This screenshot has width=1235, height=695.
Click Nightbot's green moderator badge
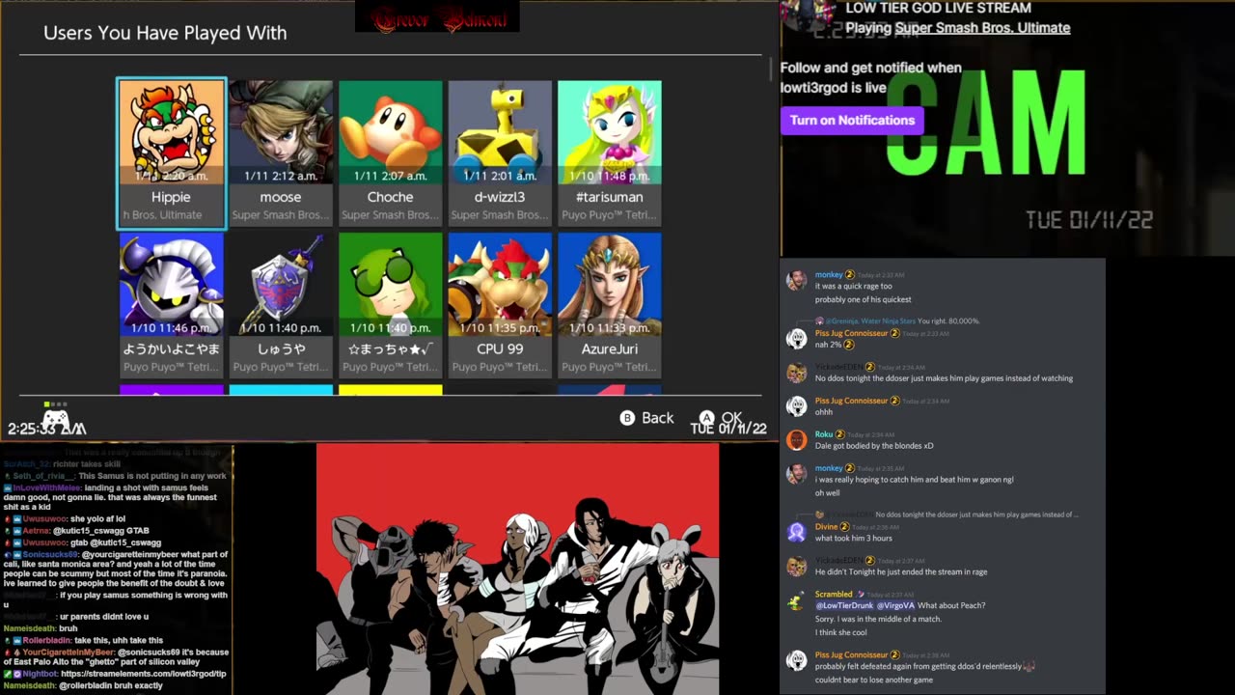pos(7,674)
